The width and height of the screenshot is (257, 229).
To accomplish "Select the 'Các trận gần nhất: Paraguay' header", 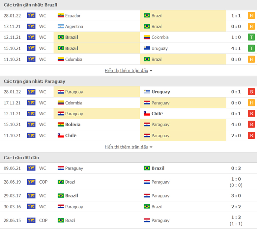I will (34, 81).
